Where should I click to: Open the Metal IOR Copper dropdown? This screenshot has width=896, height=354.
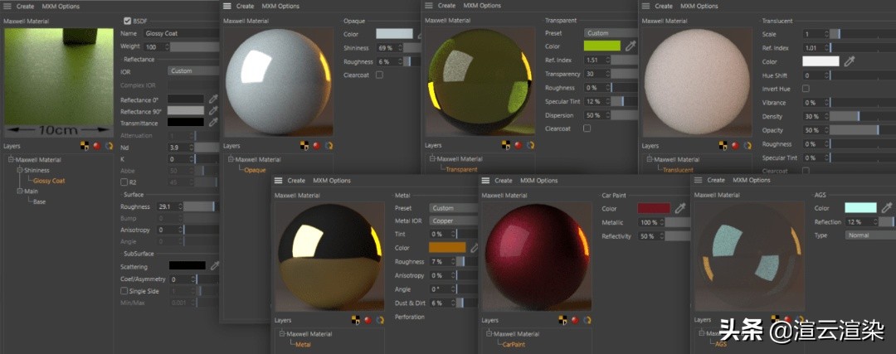coord(454,221)
